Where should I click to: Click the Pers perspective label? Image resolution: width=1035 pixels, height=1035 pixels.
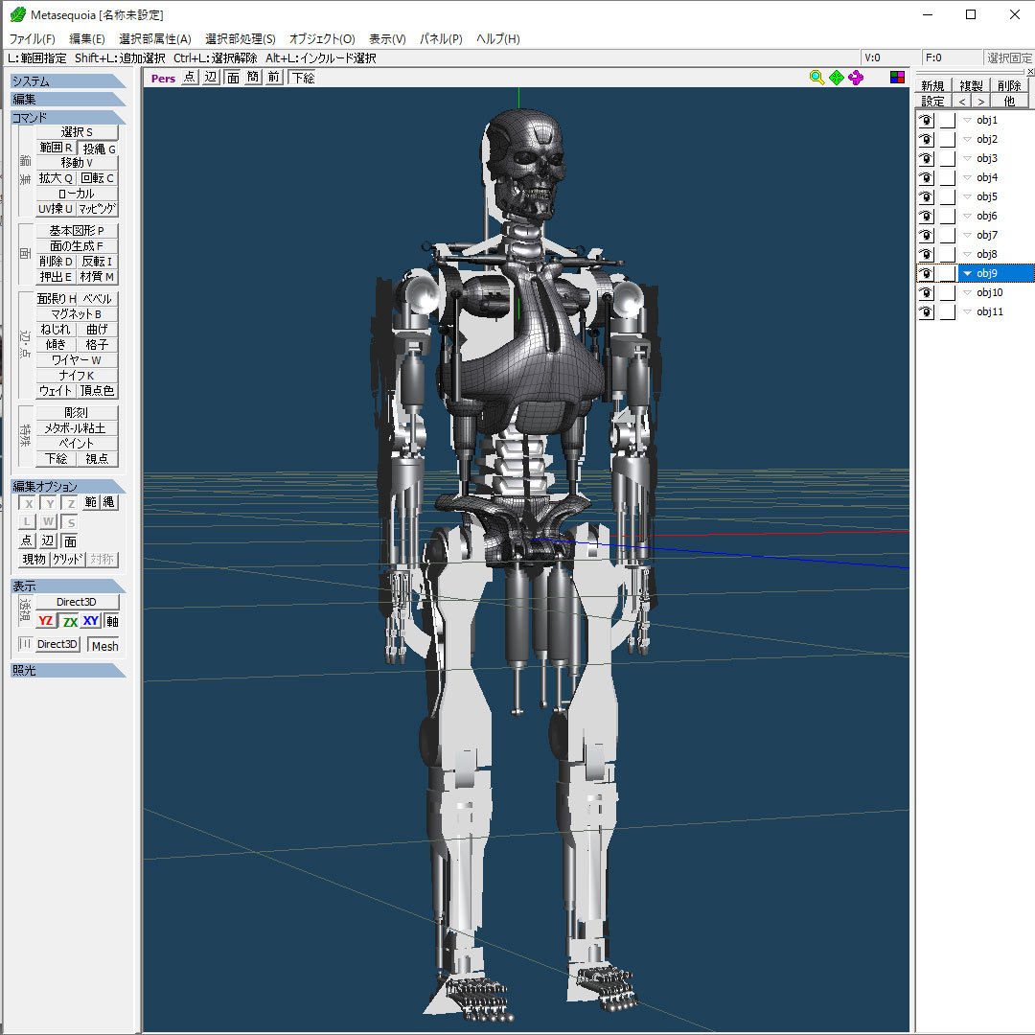tap(163, 78)
